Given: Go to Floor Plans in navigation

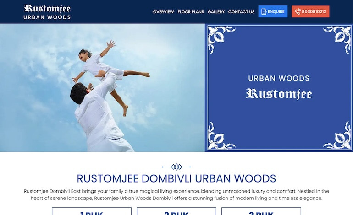Looking at the screenshot, I should point(191,12).
